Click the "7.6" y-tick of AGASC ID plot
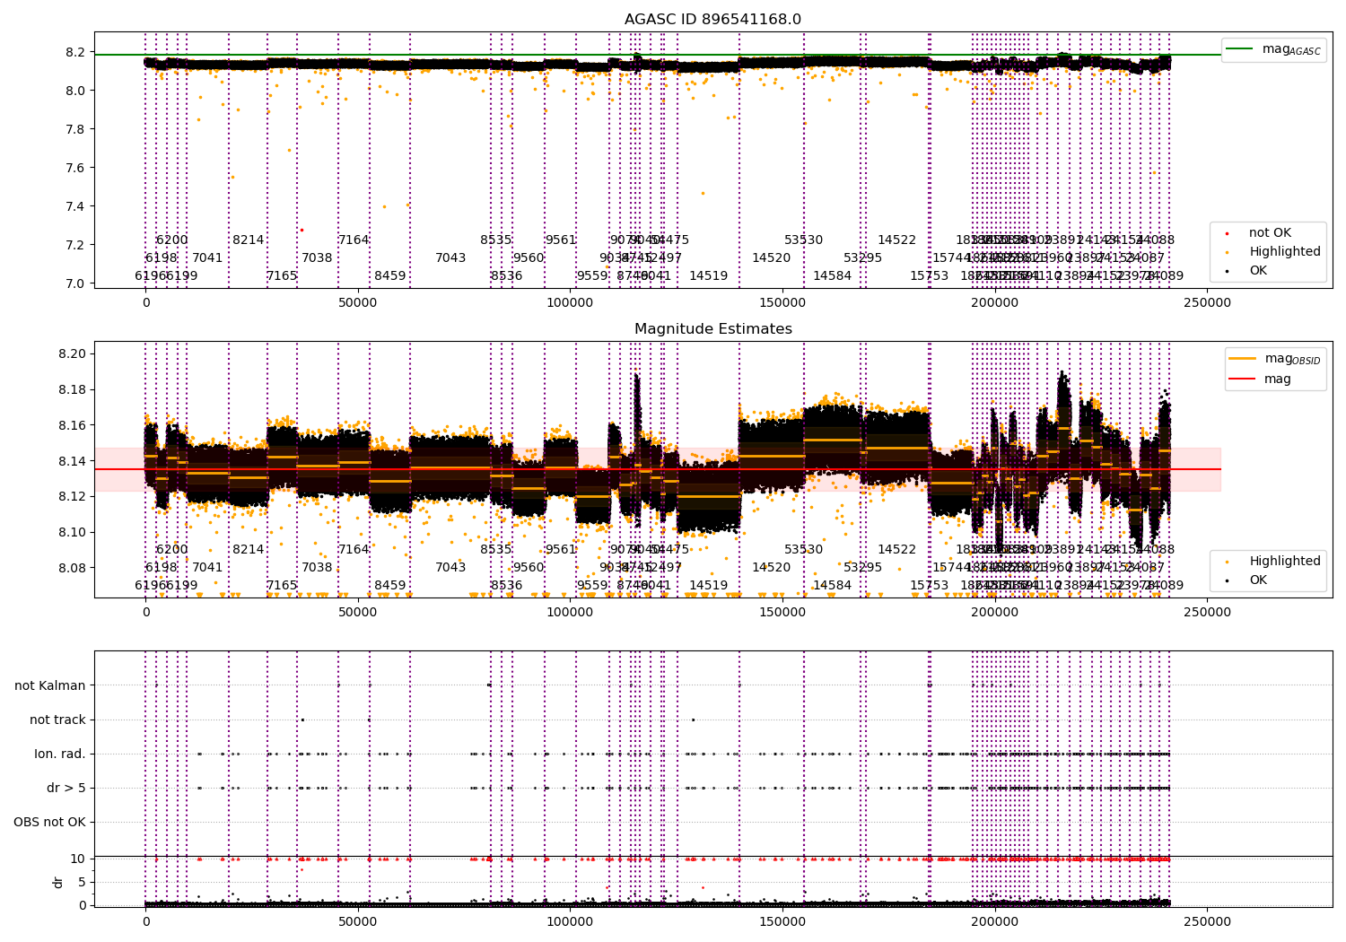Viewport: 1346px width, 942px height. [75, 168]
